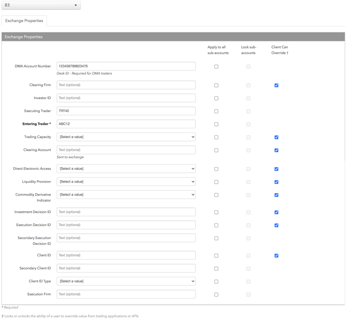Click the Execution Firm text field

[x=126, y=294]
